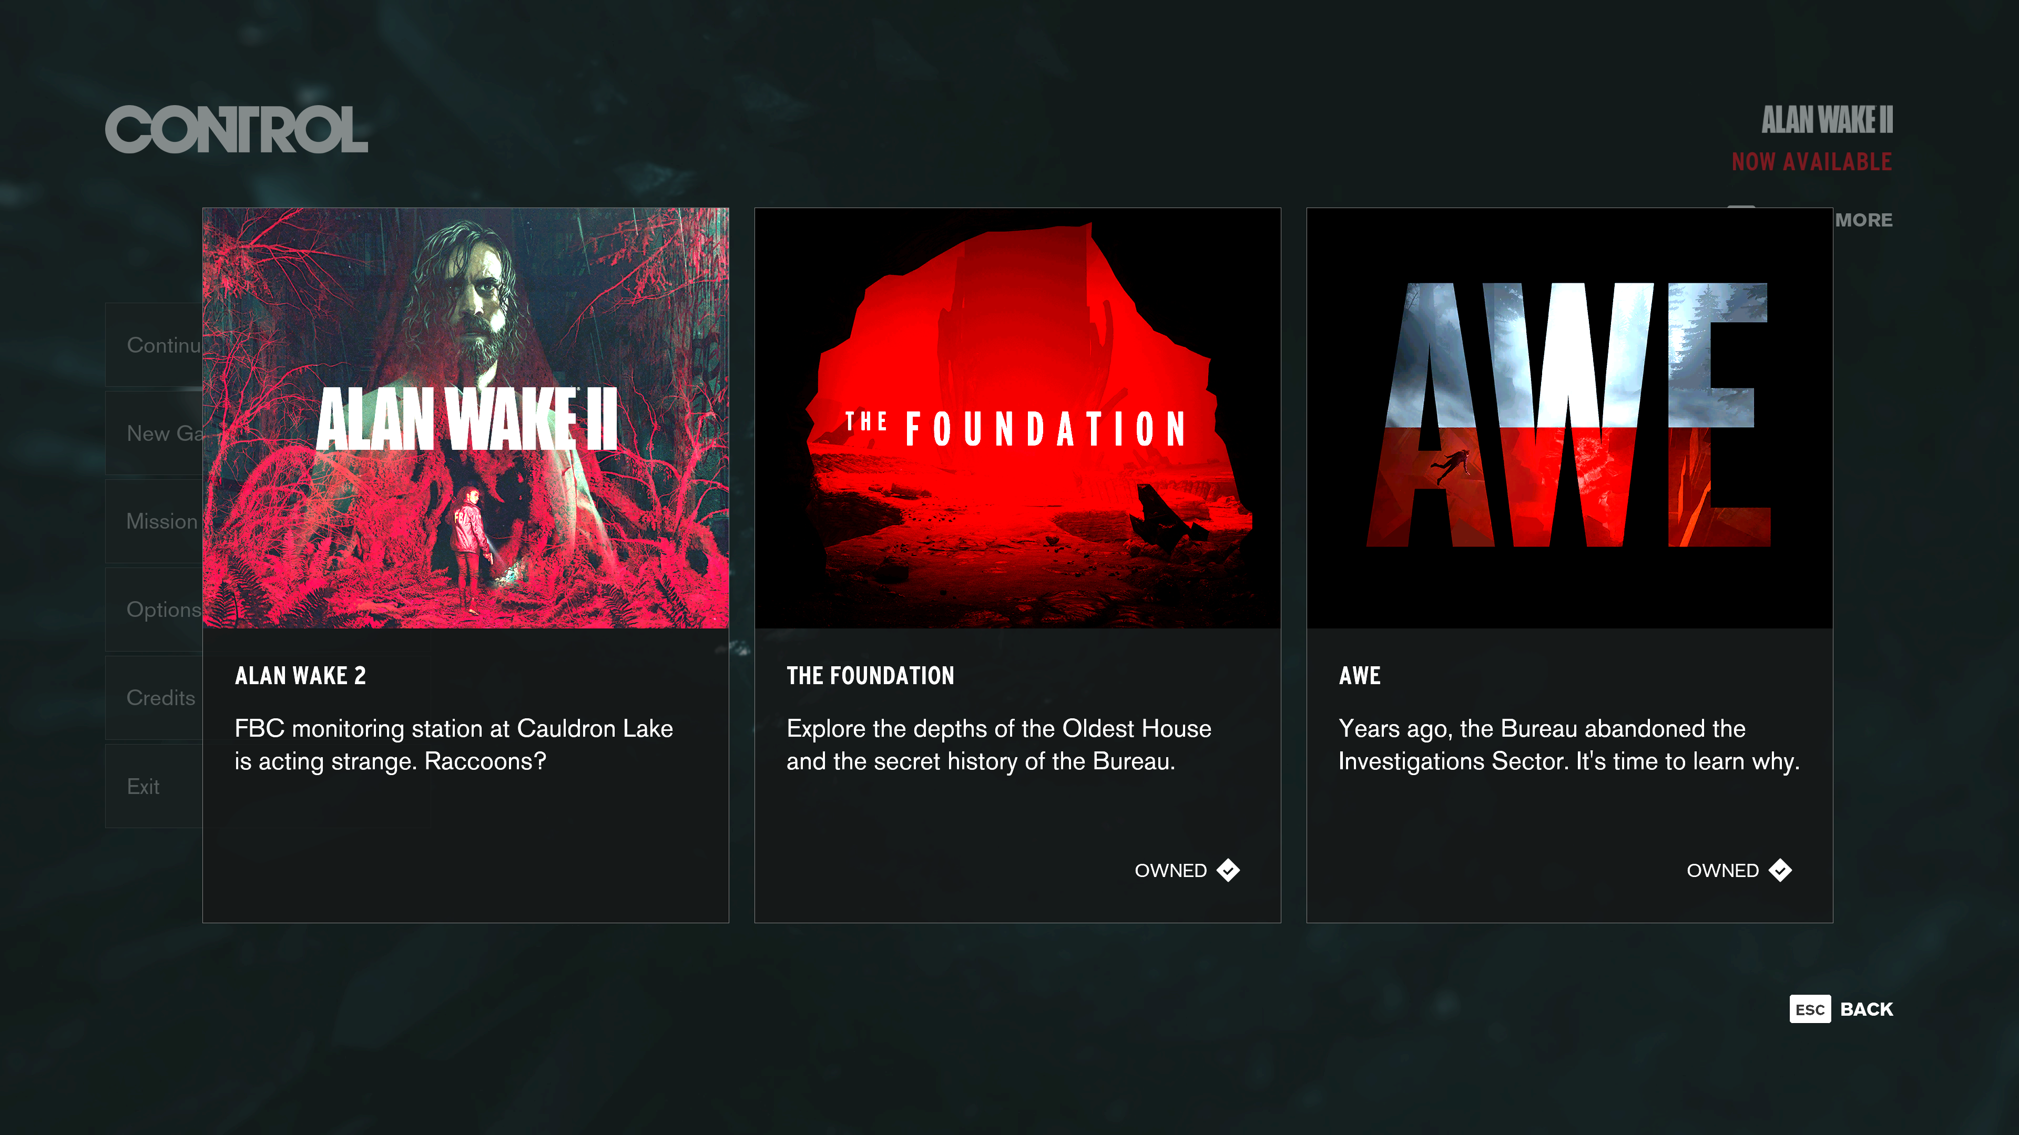Open the Credits menu entry
2019x1135 pixels.
click(x=155, y=697)
